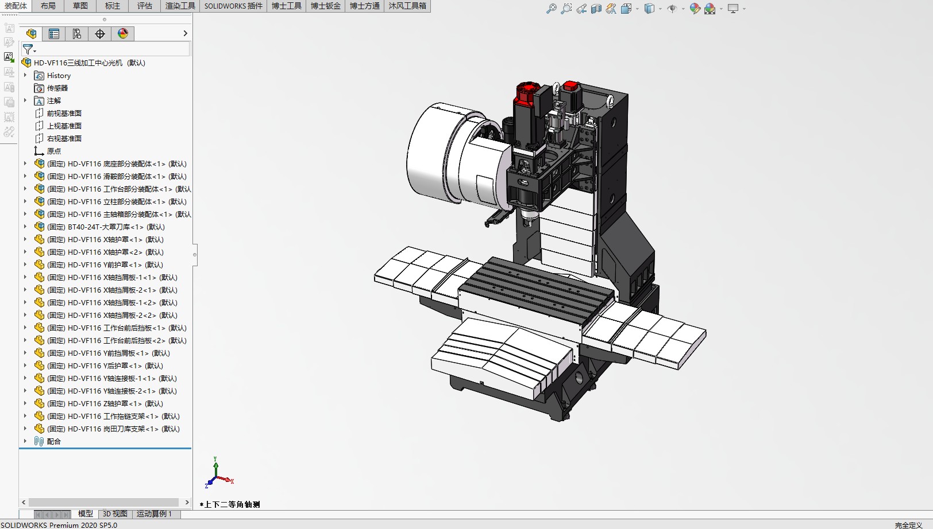Switch to the 评估 ribbon tab

[145, 6]
